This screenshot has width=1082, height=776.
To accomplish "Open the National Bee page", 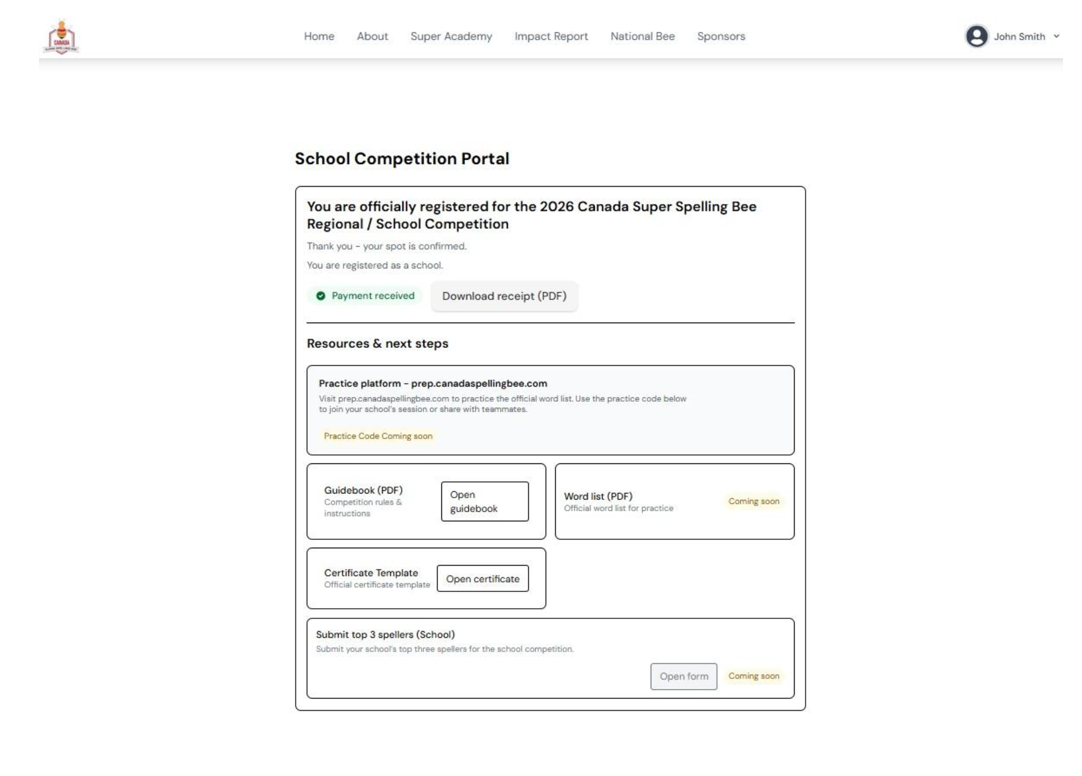I will [642, 37].
